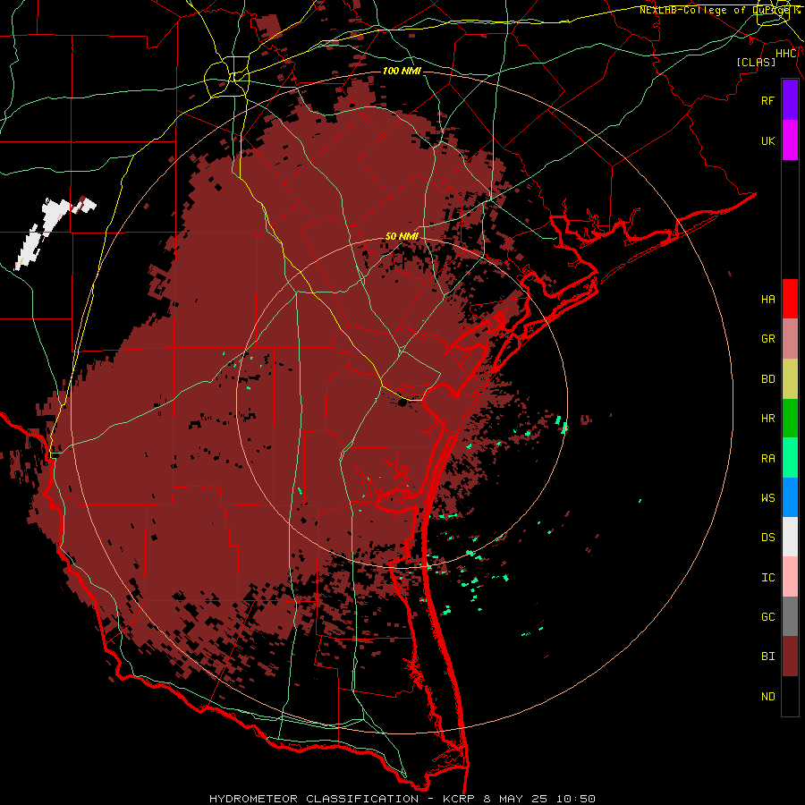
Task: Click the 100 NMI range ring label
Action: [x=402, y=71]
